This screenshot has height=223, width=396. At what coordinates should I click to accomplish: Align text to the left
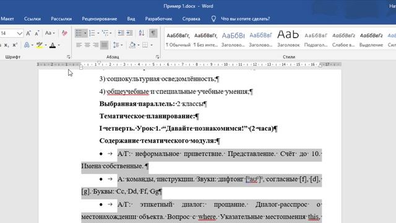pyautogui.click(x=79, y=45)
